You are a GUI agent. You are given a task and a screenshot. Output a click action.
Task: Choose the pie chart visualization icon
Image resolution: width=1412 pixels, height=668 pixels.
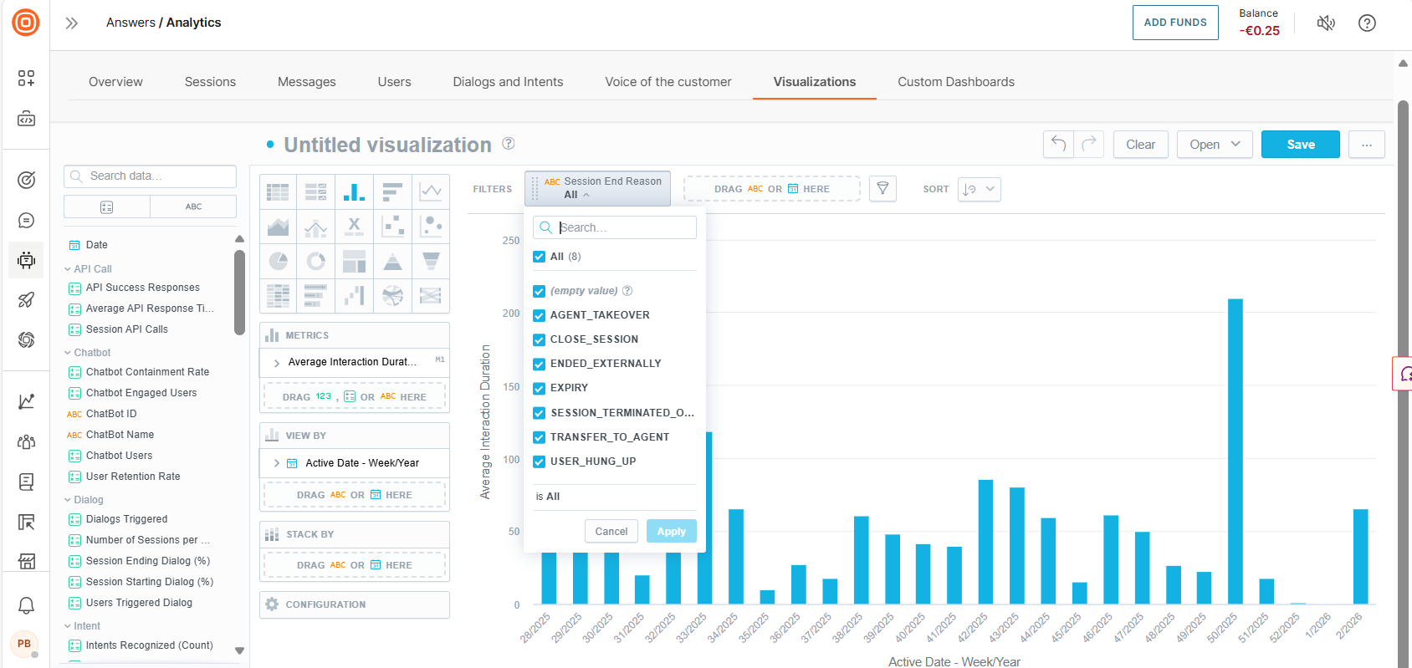pos(278,261)
